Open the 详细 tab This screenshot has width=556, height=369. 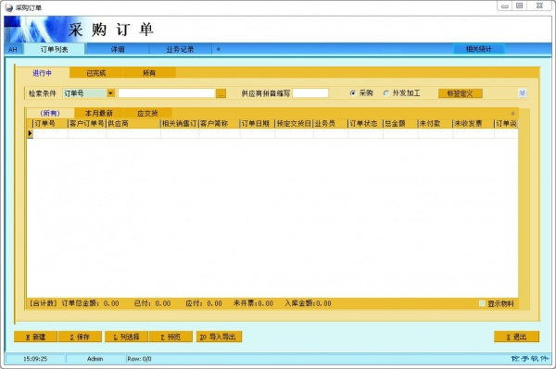[x=118, y=49]
